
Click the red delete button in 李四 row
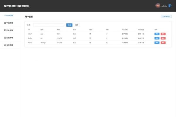coord(163,38)
